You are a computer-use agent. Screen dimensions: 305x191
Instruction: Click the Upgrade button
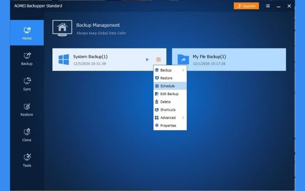coord(246,6)
